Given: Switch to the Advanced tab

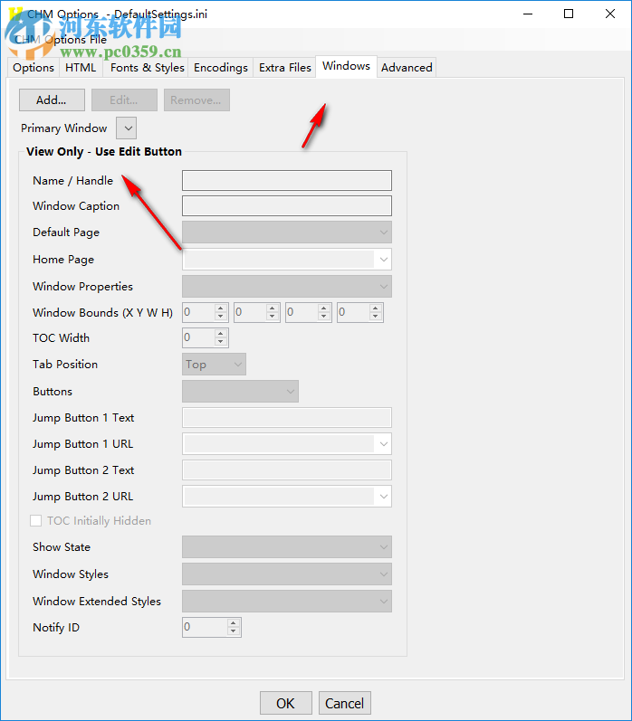Looking at the screenshot, I should click(x=407, y=68).
